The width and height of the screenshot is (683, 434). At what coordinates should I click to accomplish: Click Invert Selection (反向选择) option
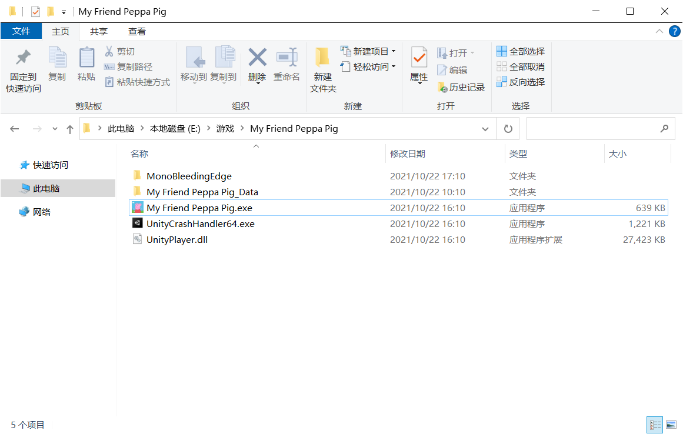point(521,82)
